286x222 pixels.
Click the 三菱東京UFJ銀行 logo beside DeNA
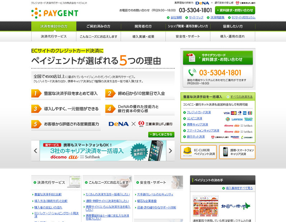click(155, 124)
